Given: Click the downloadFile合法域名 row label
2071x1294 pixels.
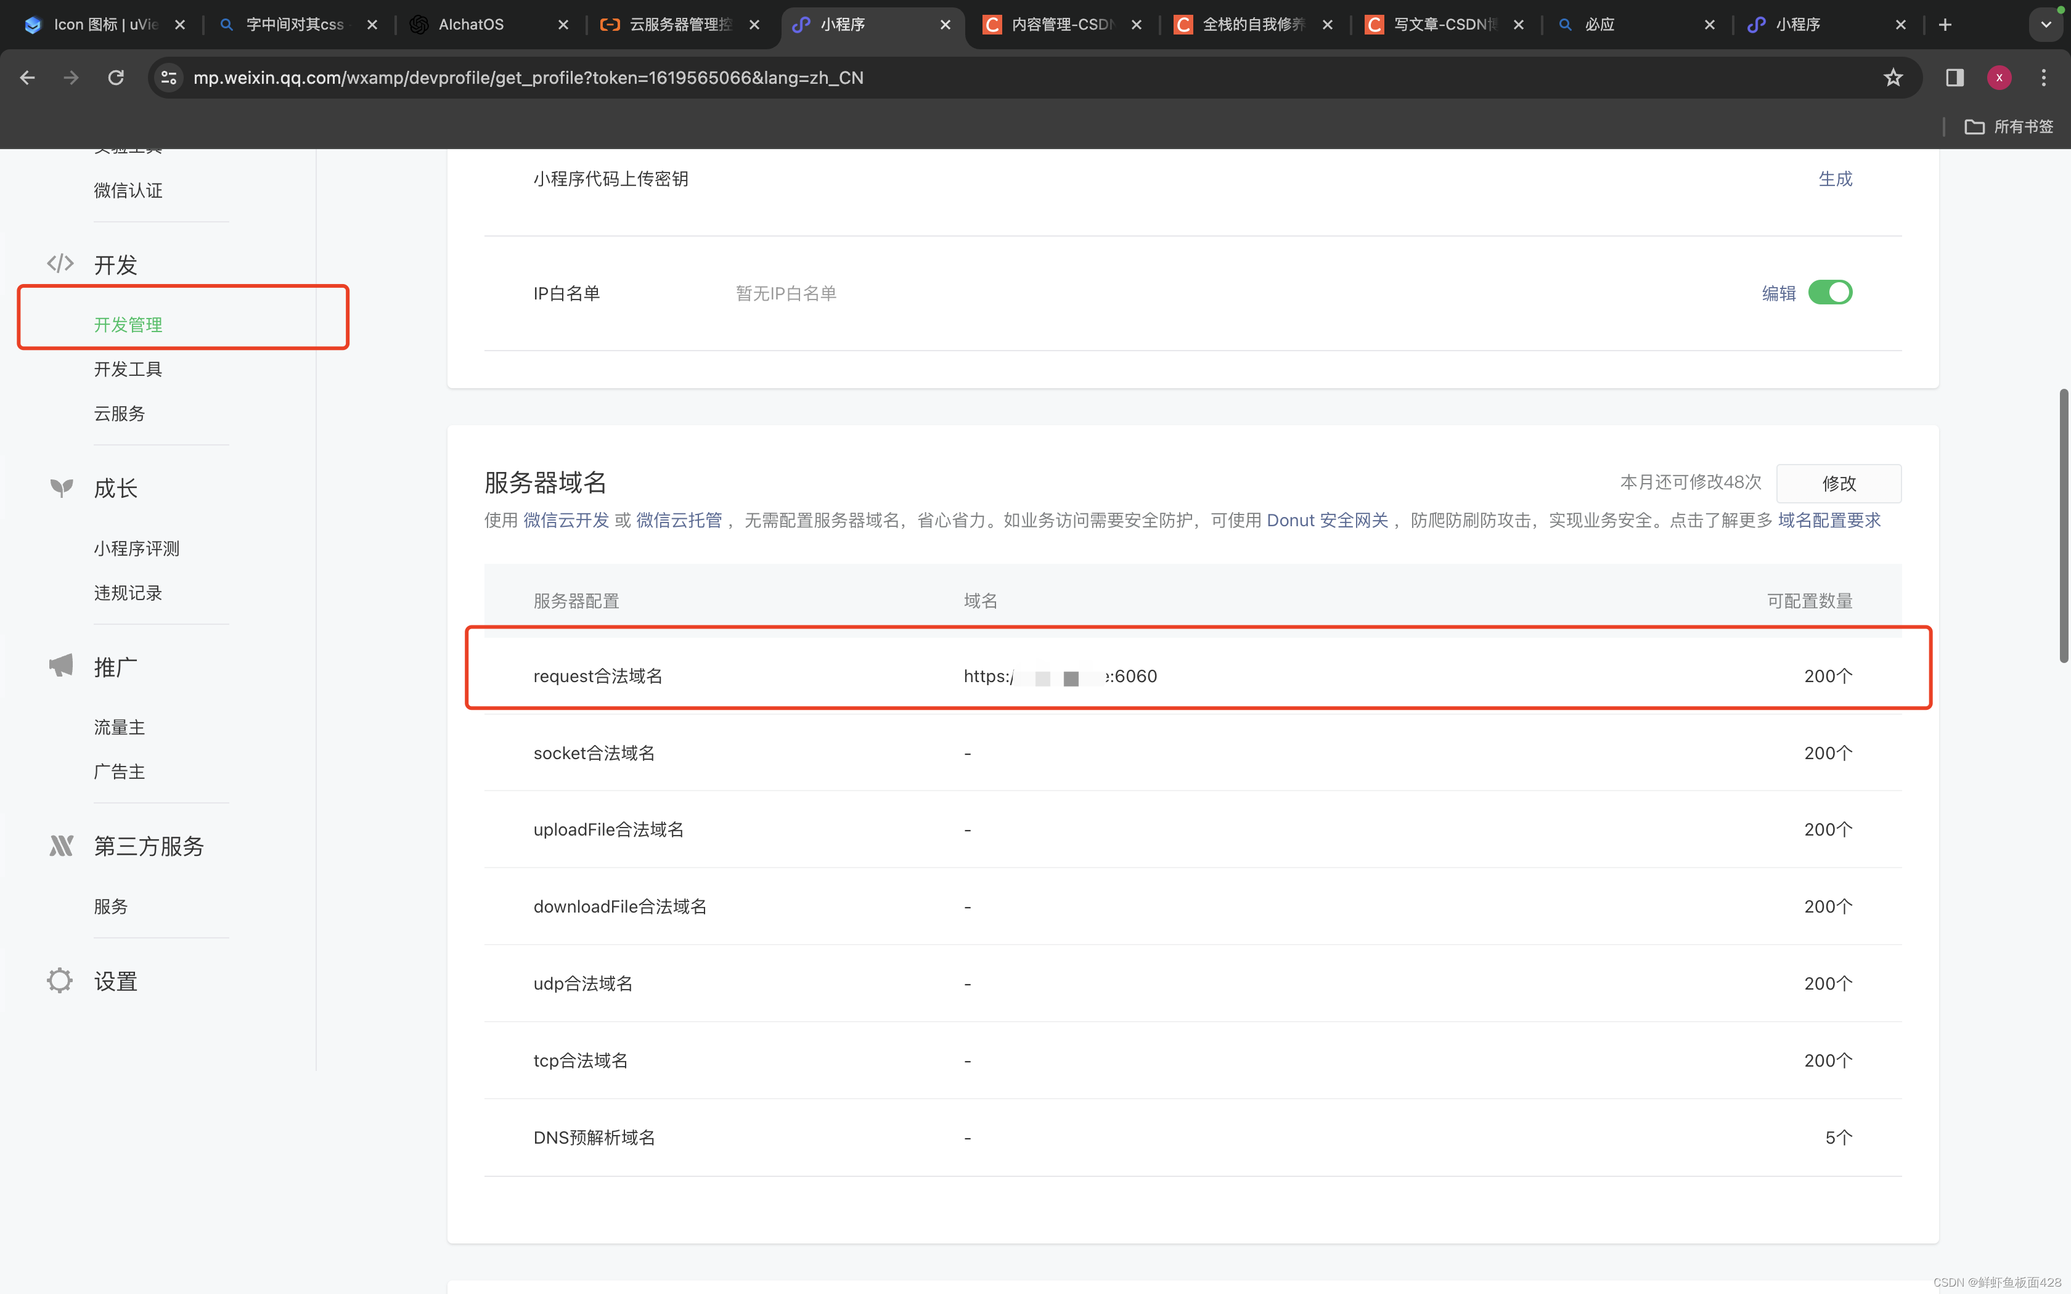Looking at the screenshot, I should point(621,907).
